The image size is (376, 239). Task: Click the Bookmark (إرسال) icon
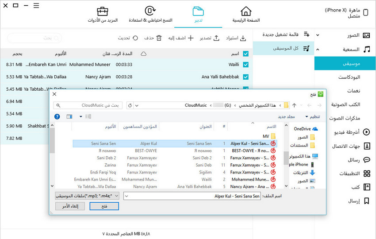(366, 201)
